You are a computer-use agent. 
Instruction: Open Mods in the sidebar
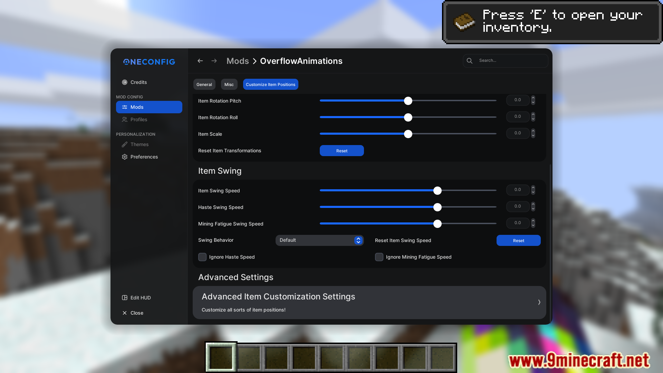[x=149, y=107]
